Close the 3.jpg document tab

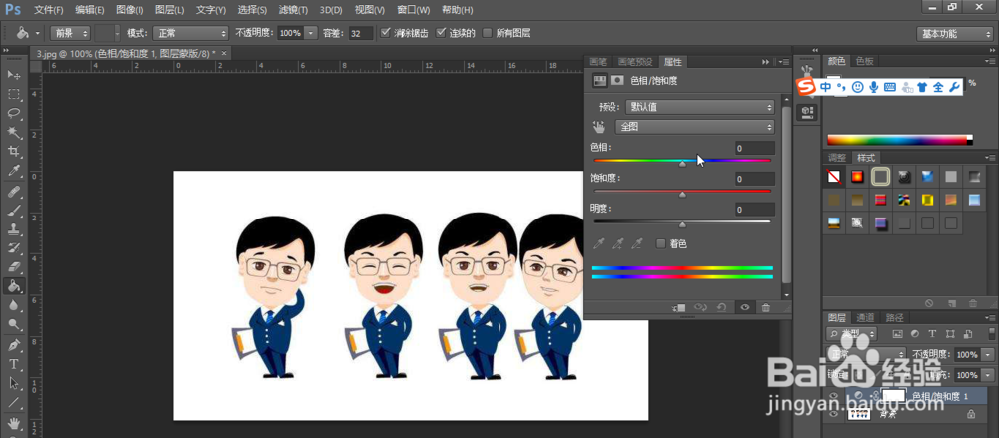point(224,53)
